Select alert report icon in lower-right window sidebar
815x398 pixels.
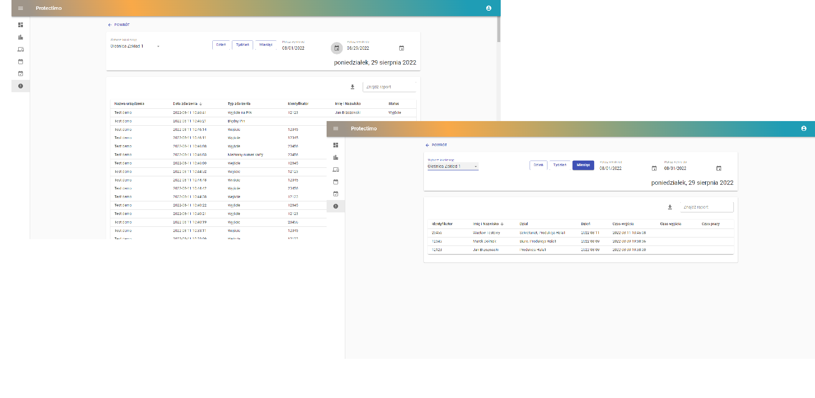tap(336, 206)
